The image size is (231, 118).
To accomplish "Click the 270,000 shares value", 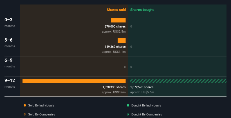I will point(115,26).
